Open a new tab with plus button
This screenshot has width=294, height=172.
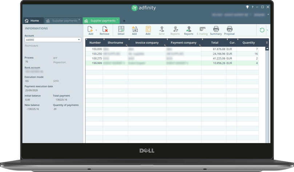click(x=124, y=21)
